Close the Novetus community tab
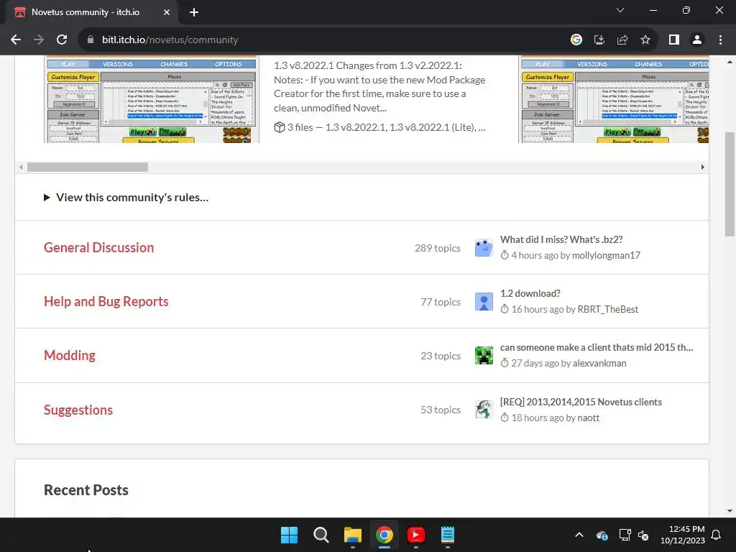Screen dimensions: 736x552 click(x=166, y=13)
